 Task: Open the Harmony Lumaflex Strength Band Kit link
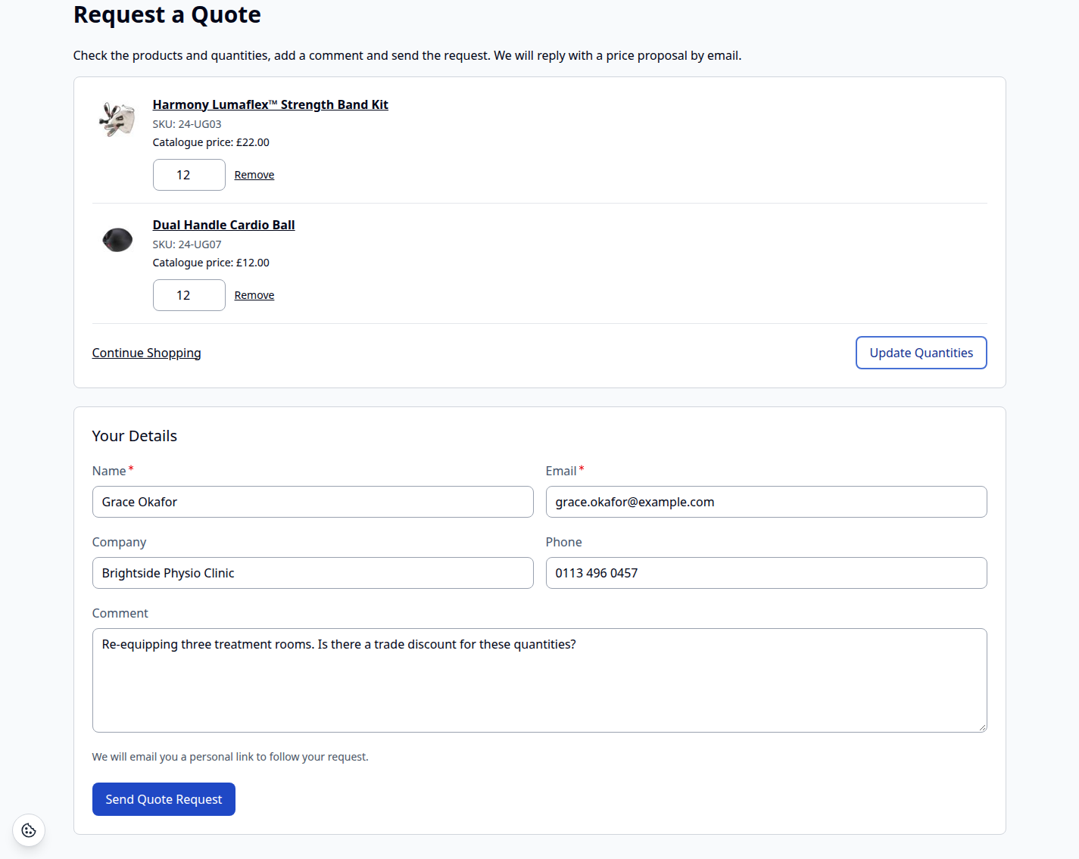[x=270, y=104]
